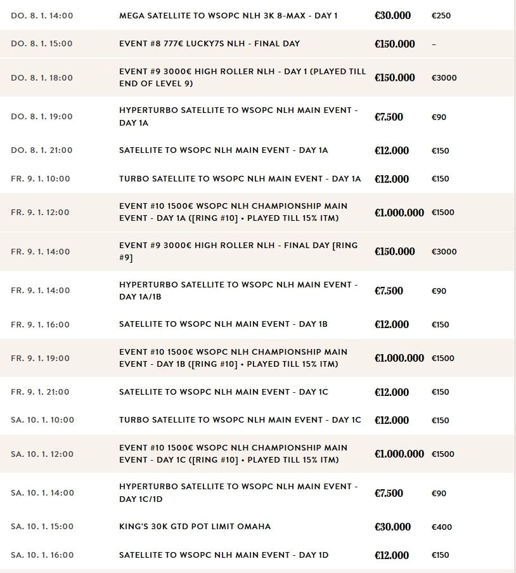Open Satellite to Main Event Day 1D

tap(224, 555)
